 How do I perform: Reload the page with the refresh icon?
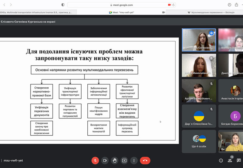(173, 5)
